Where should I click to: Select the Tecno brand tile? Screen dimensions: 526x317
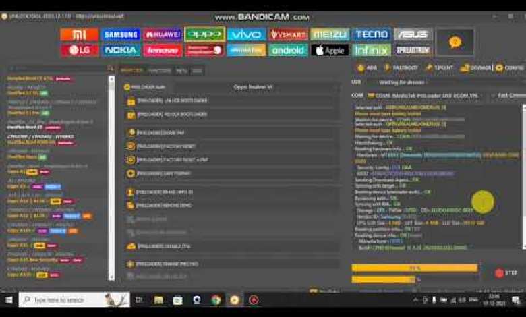pyautogui.click(x=372, y=34)
